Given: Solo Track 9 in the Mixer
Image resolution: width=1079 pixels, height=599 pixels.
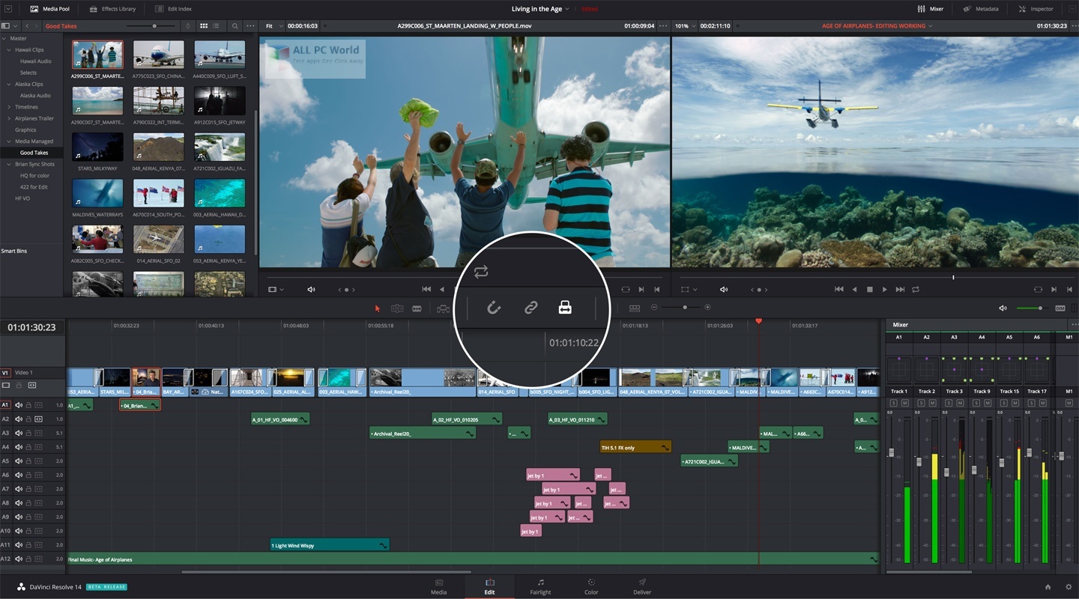Looking at the screenshot, I should point(976,403).
